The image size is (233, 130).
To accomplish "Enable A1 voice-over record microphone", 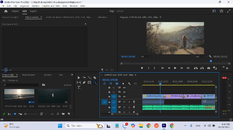I will (134, 102).
